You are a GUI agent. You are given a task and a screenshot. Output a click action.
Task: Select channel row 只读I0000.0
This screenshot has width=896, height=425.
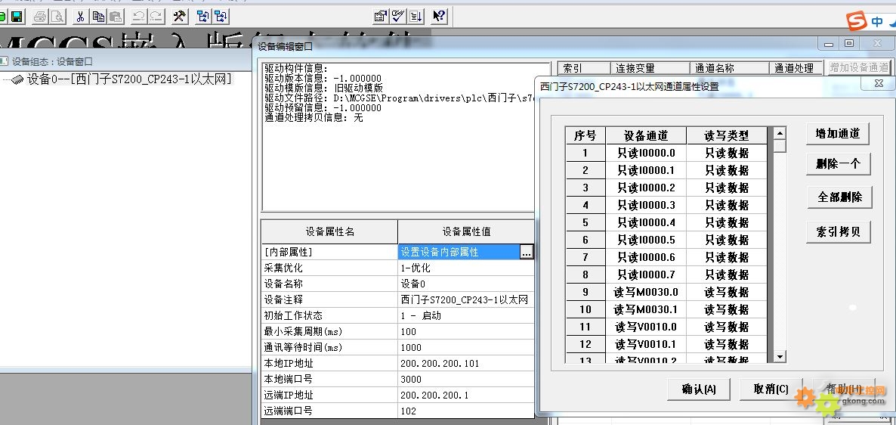click(x=666, y=153)
